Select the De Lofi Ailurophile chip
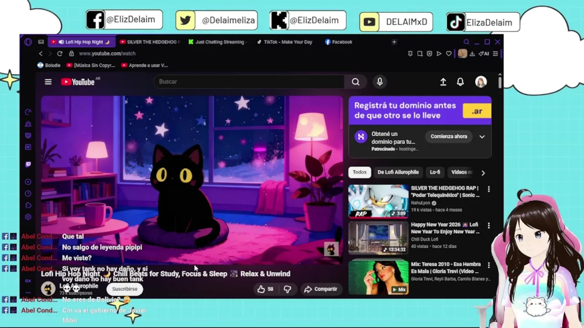The width and height of the screenshot is (584, 328). pyautogui.click(x=398, y=172)
